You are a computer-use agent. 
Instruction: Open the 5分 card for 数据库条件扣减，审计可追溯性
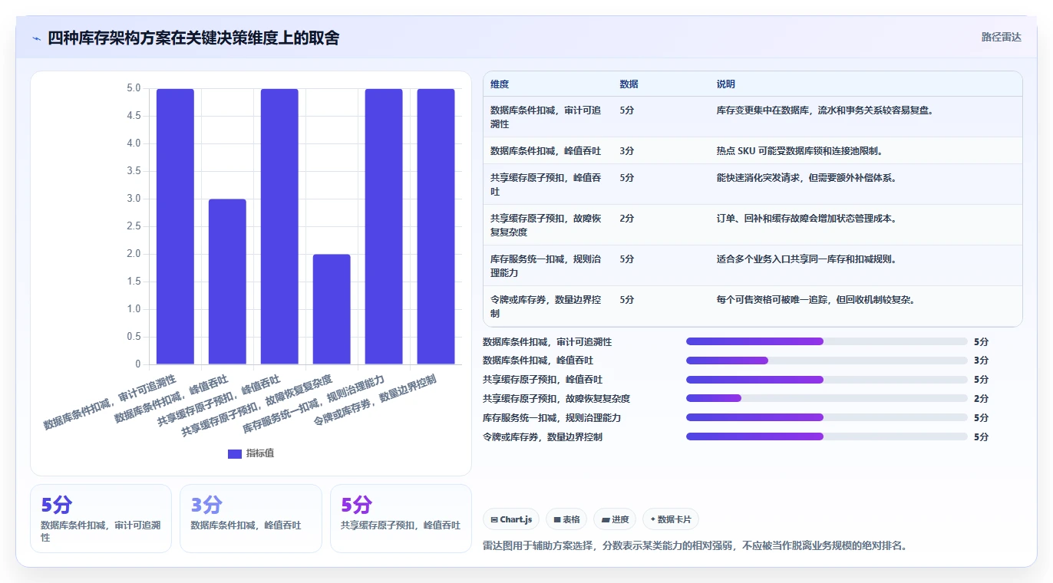tap(101, 519)
